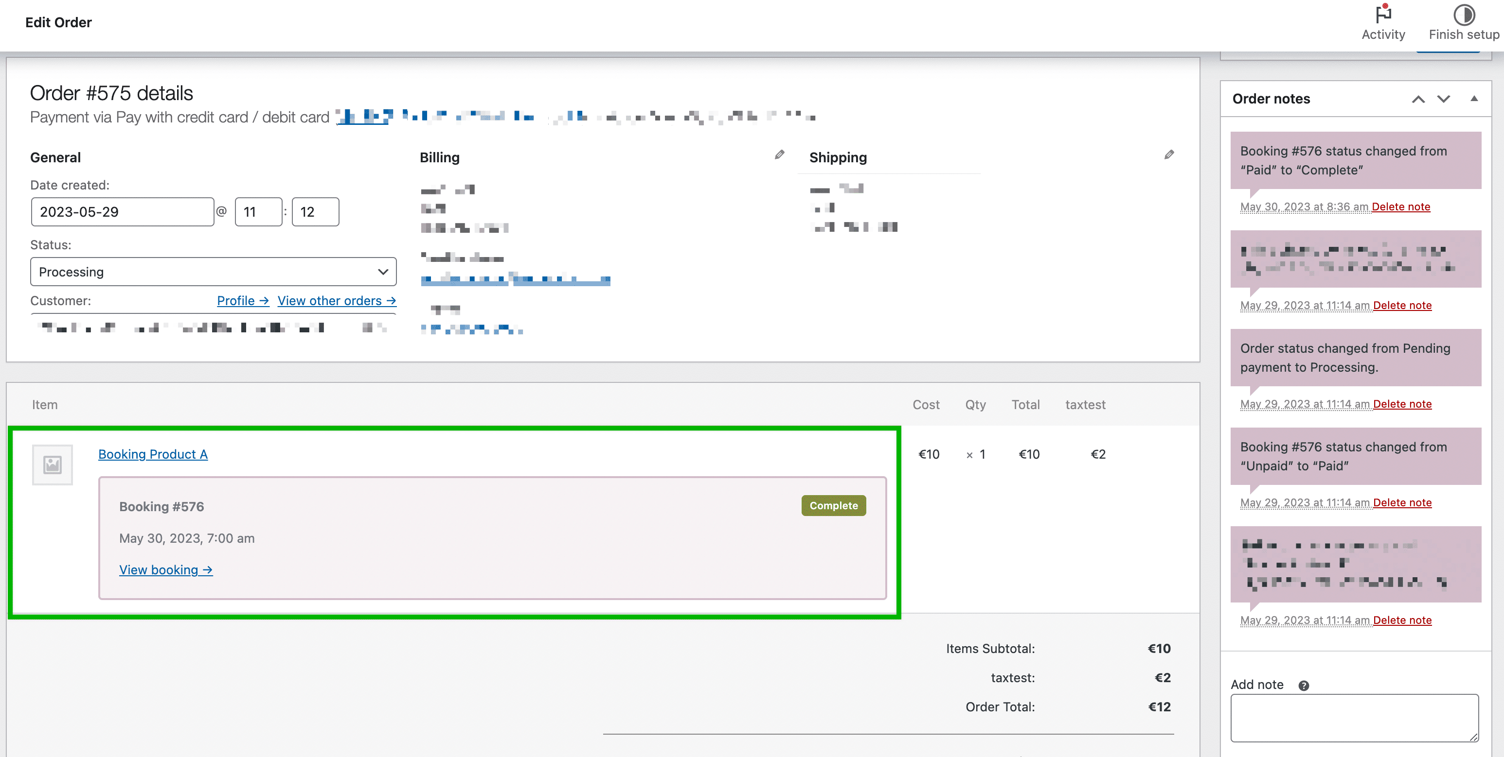
Task: Edit the Shipping address using the pencil icon
Action: coord(1169,155)
